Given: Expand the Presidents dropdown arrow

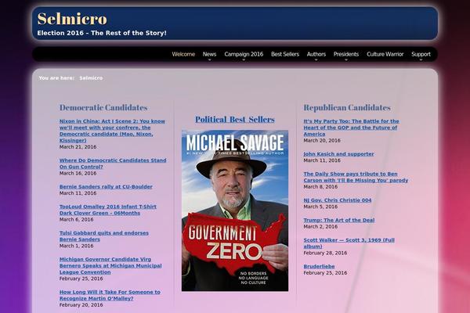Looking at the screenshot, I should pos(346,59).
